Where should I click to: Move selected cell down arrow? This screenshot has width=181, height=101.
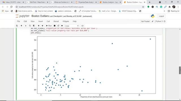pyautogui.click(x=42, y=26)
